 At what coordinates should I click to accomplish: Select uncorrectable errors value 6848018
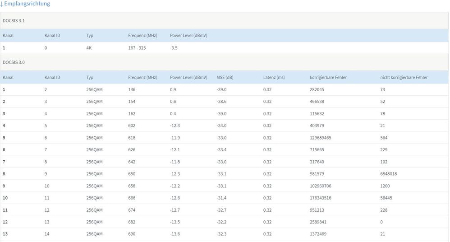click(x=389, y=174)
